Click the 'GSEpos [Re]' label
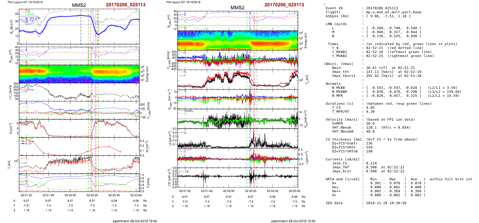 coord(337,16)
